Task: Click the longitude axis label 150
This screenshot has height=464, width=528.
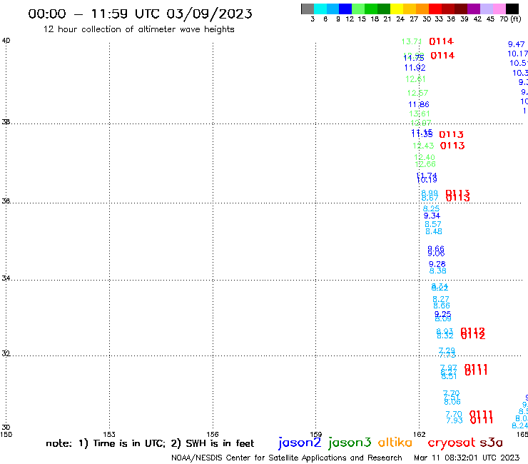Action: (6, 435)
